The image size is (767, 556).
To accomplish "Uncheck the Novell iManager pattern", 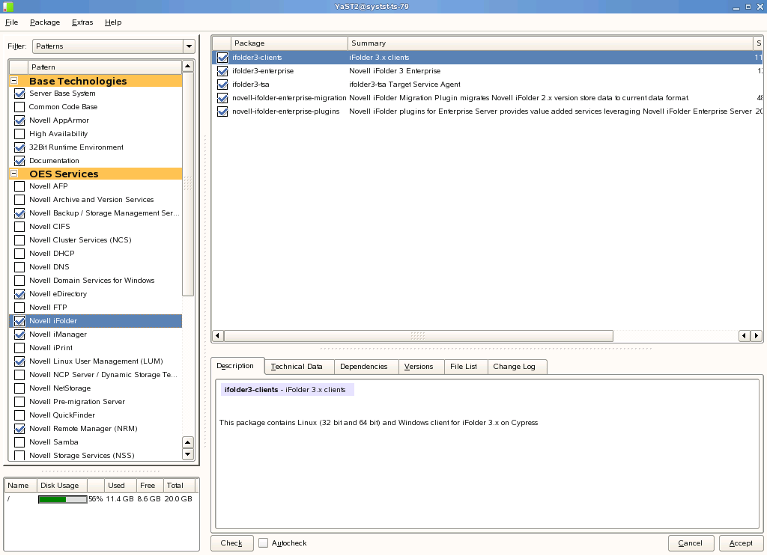I will click(19, 334).
